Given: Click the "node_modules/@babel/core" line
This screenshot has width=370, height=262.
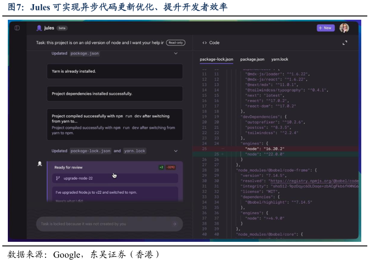Looking at the screenshot, I should point(269,234).
